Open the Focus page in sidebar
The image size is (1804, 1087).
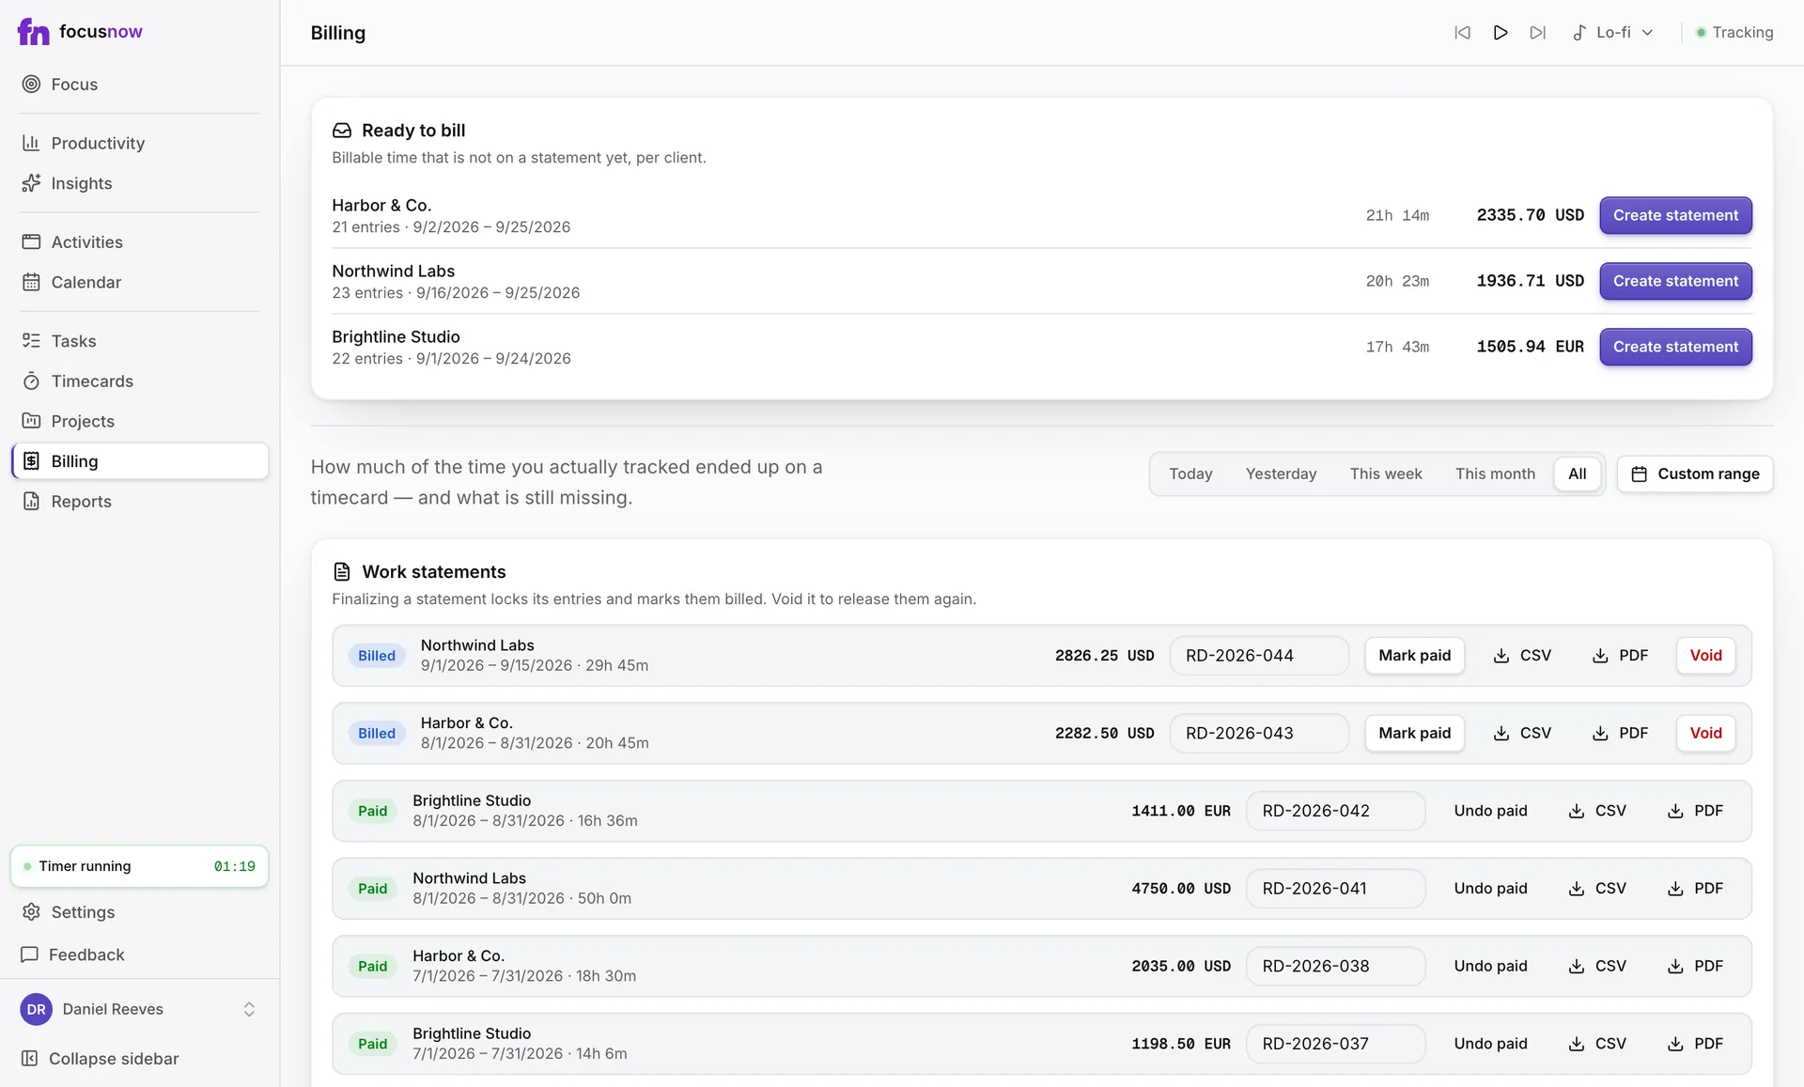click(140, 85)
